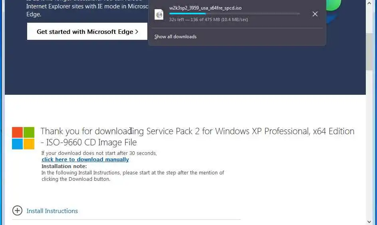Open the Install Instructions heading link

(52, 211)
